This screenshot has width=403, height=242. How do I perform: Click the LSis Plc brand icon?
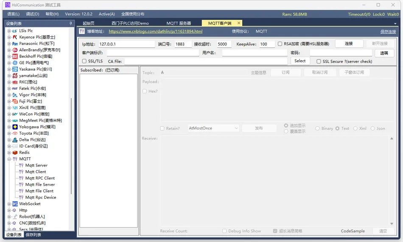click(15, 31)
